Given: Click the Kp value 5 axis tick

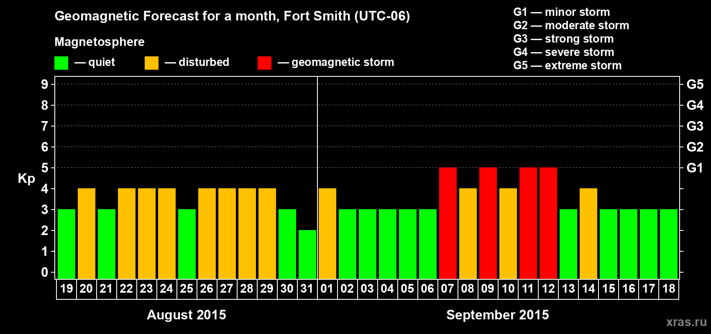Looking at the screenshot, I should click(45, 168).
